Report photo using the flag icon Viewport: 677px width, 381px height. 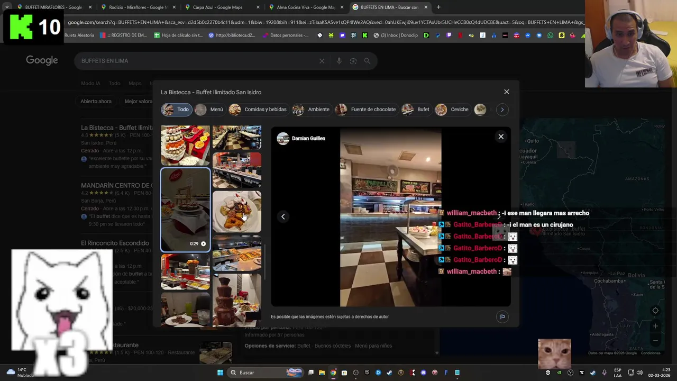[502, 317]
